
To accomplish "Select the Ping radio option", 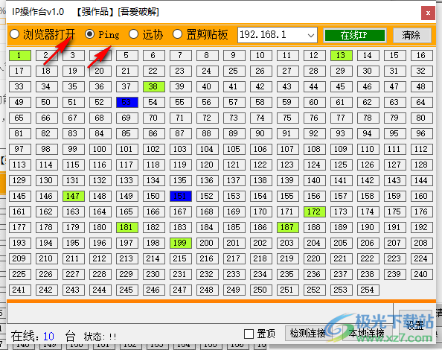I will click(102, 35).
